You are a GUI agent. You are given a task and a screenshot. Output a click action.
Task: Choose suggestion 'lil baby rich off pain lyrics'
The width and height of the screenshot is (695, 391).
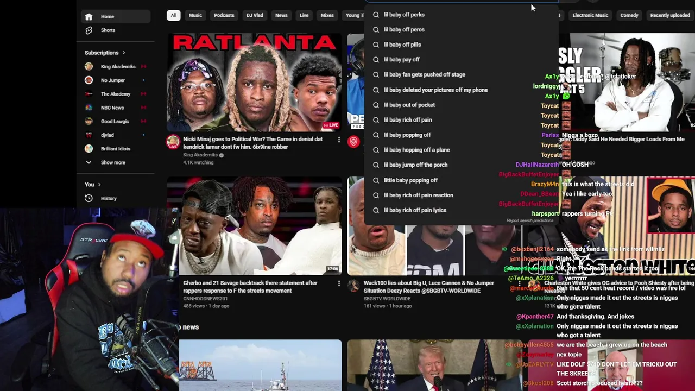pos(415,210)
